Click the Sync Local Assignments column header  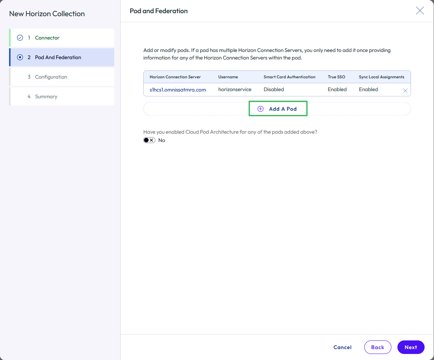tap(381, 77)
